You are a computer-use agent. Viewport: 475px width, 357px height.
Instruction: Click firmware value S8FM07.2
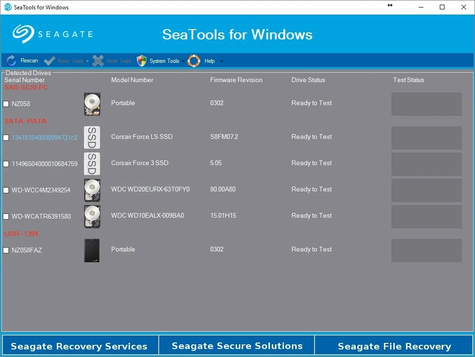224,137
